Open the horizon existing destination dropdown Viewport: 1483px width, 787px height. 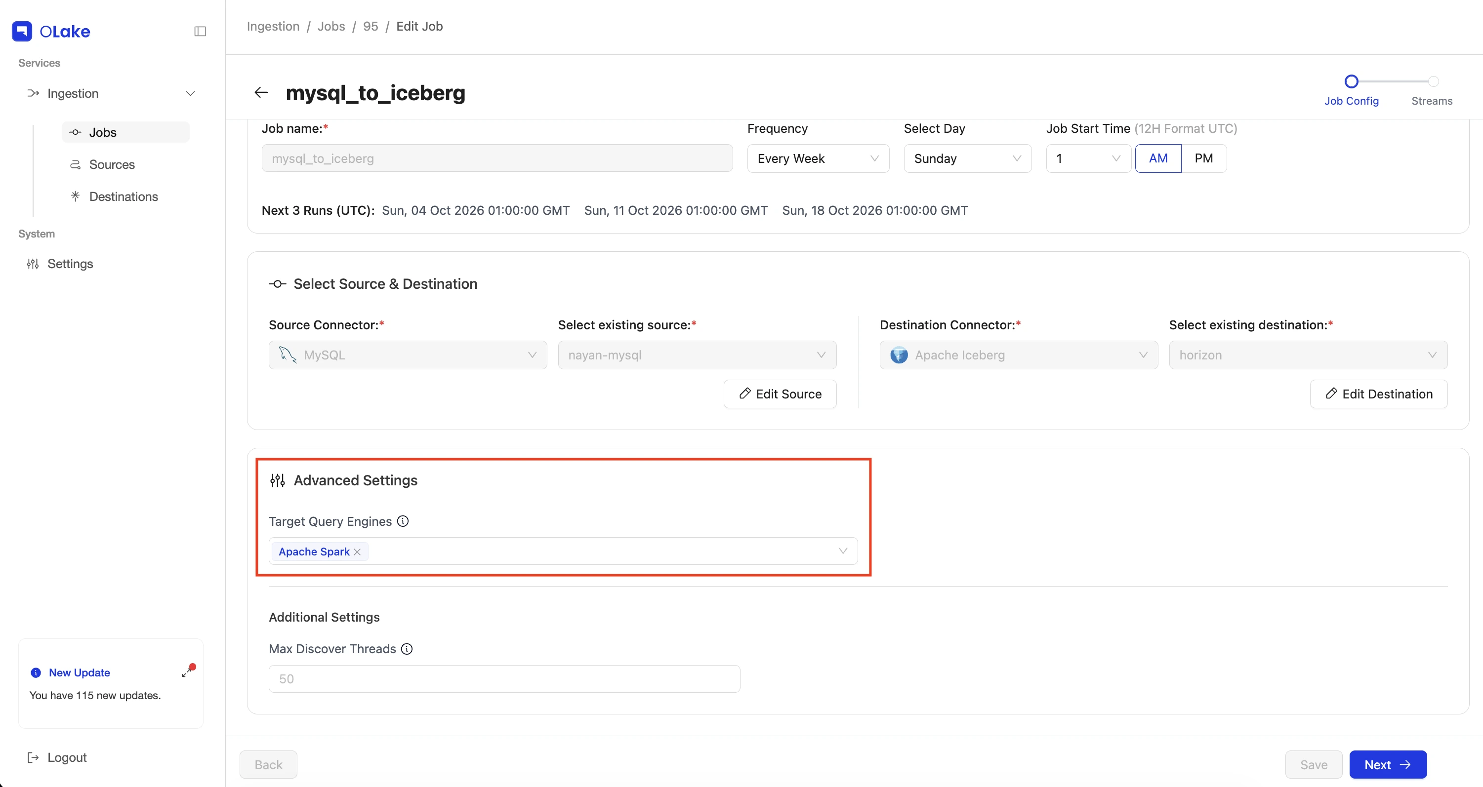pos(1308,355)
